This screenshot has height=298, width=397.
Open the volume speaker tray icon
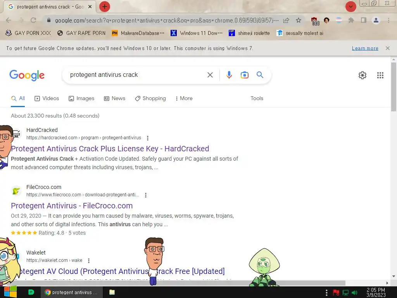coord(355,293)
